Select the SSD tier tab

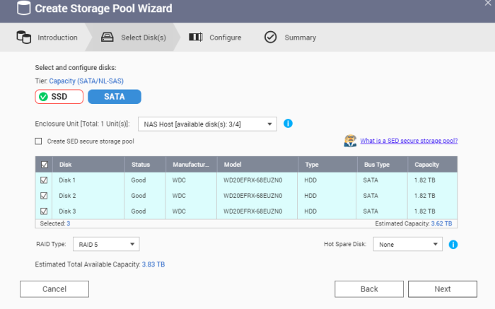pos(59,96)
